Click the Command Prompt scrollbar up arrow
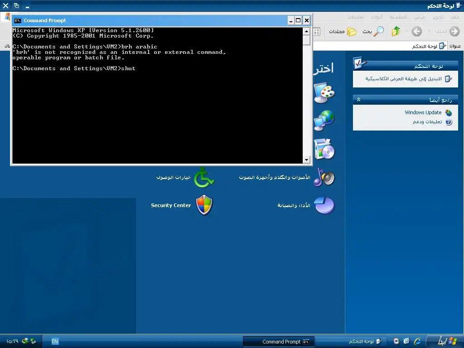This screenshot has width=464, height=348. coord(306,31)
